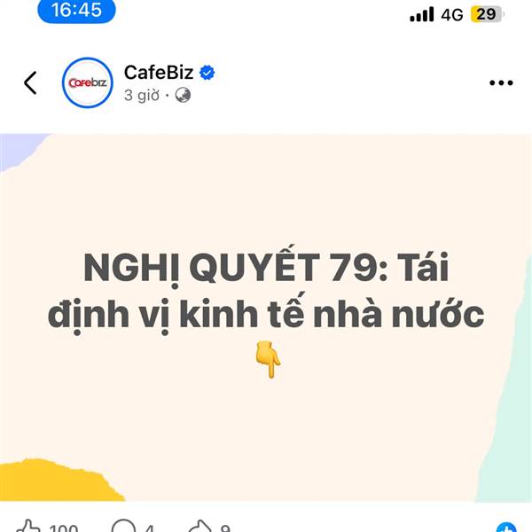This screenshot has height=532, width=532.
Task: Tap the pointing-down hand emoji
Action: 268,360
